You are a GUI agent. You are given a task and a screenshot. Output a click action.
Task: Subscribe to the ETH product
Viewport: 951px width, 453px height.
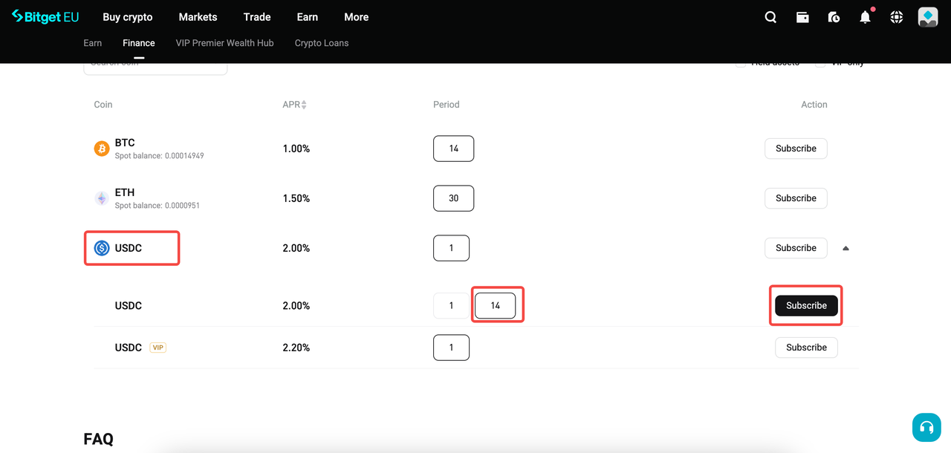pyautogui.click(x=796, y=198)
